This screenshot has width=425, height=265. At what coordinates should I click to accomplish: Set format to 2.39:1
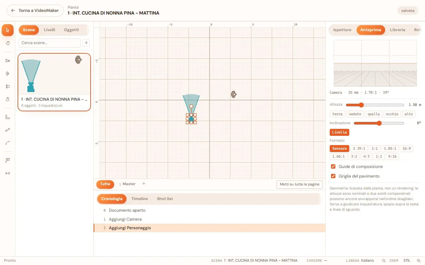point(359,149)
